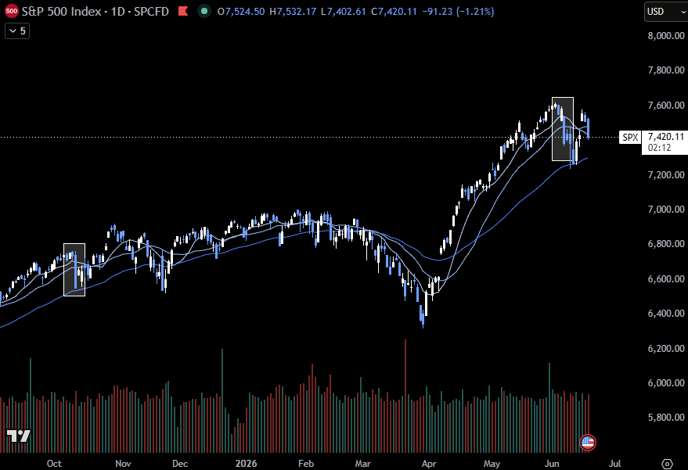688x470 pixels.
Task: Click the 5,800.00 price axis label
Action: (666, 418)
